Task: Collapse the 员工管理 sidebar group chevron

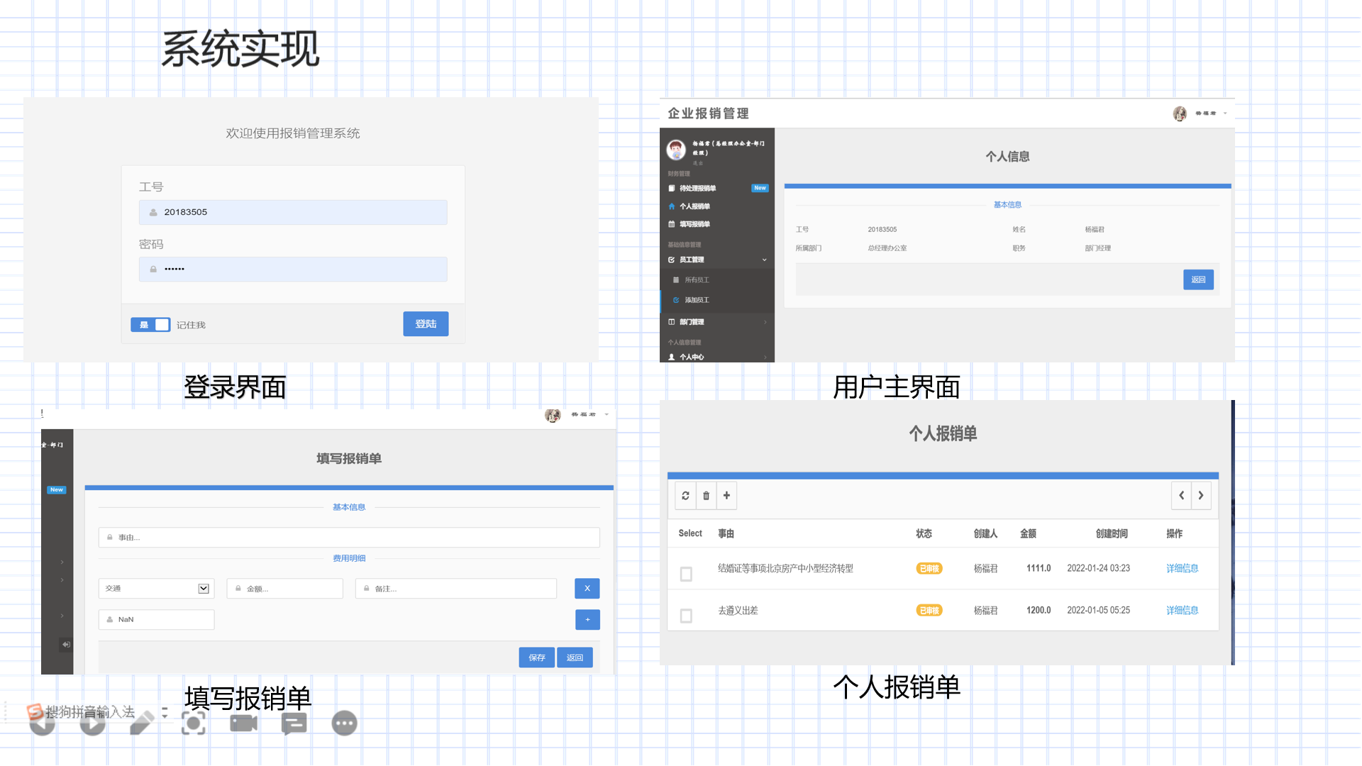Action: pyautogui.click(x=765, y=260)
